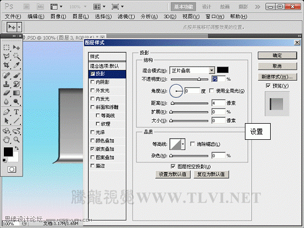The image size is (304, 228).
Task: Toggle the 投影 style checkbox
Action: click(x=93, y=74)
